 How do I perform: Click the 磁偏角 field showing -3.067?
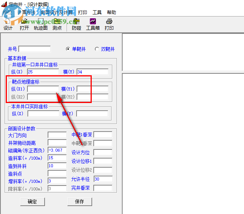(x=57, y=150)
